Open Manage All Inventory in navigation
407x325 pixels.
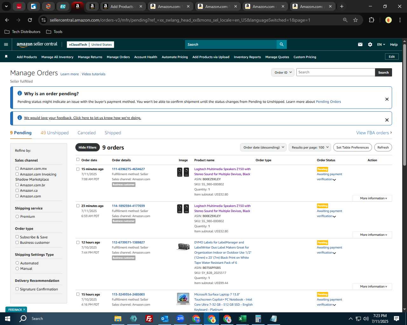(x=57, y=57)
